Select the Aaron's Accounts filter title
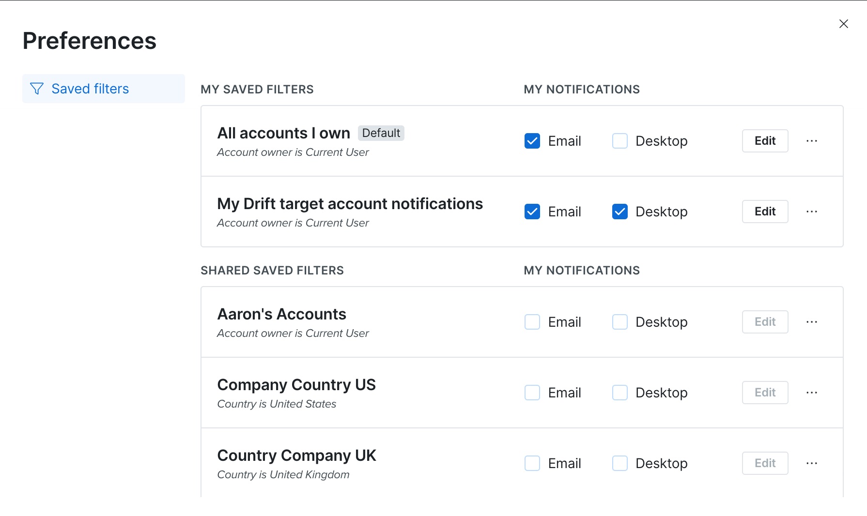The height and width of the screenshot is (516, 867). 281,314
